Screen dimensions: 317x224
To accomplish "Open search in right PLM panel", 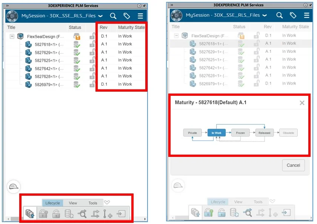I will click(x=279, y=15).
